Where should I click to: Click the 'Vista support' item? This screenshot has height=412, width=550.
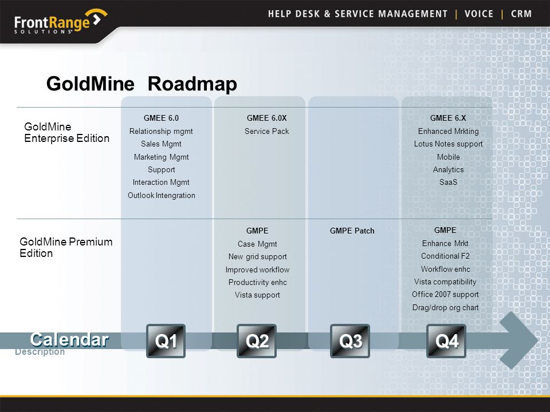(257, 295)
